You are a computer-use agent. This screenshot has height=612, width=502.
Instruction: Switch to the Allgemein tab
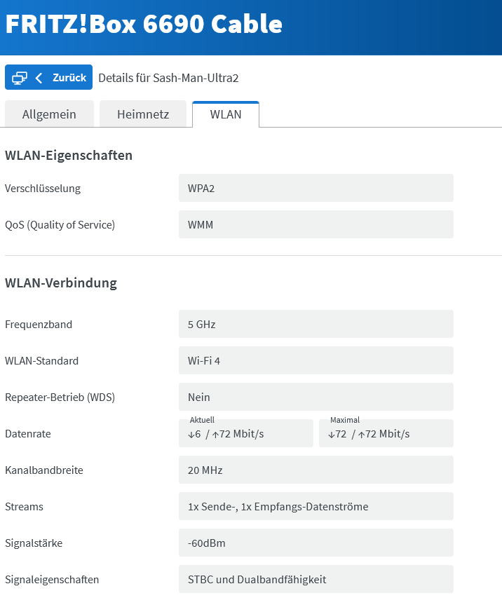49,114
